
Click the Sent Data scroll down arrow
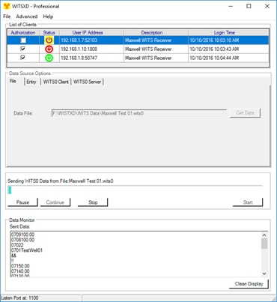[x=264, y=274]
